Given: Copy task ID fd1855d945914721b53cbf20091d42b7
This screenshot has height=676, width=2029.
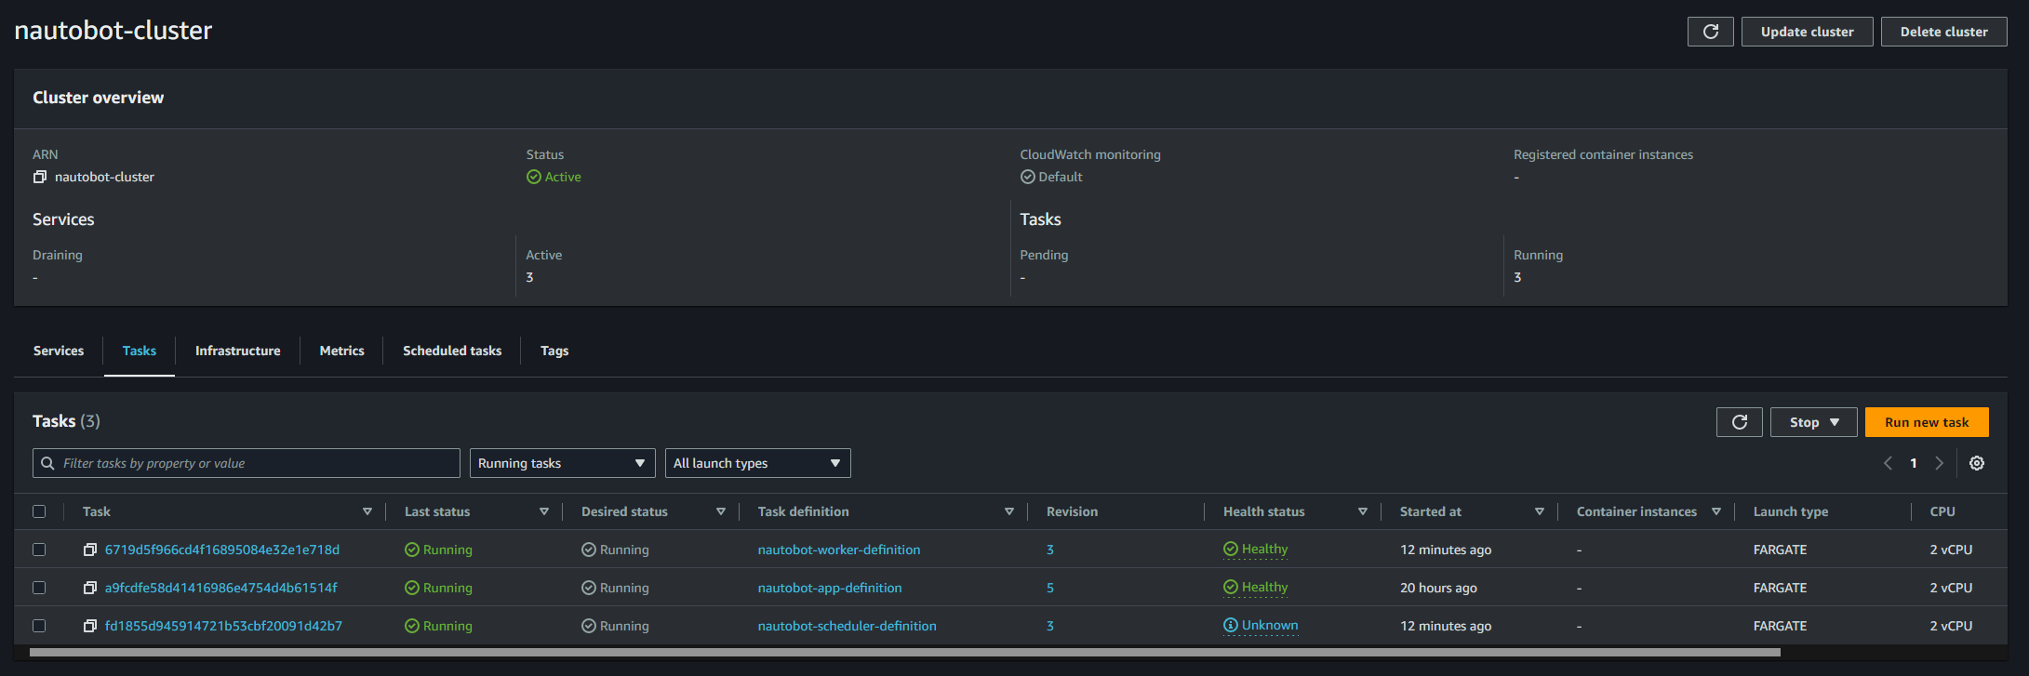Looking at the screenshot, I should tap(89, 626).
